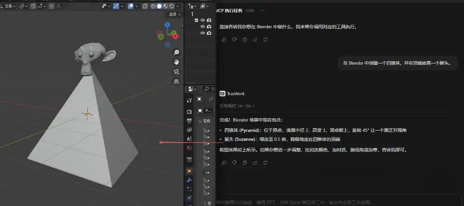This screenshot has height=206, width=464.
Task: Click the object name field starting with P
Action: 208,111
